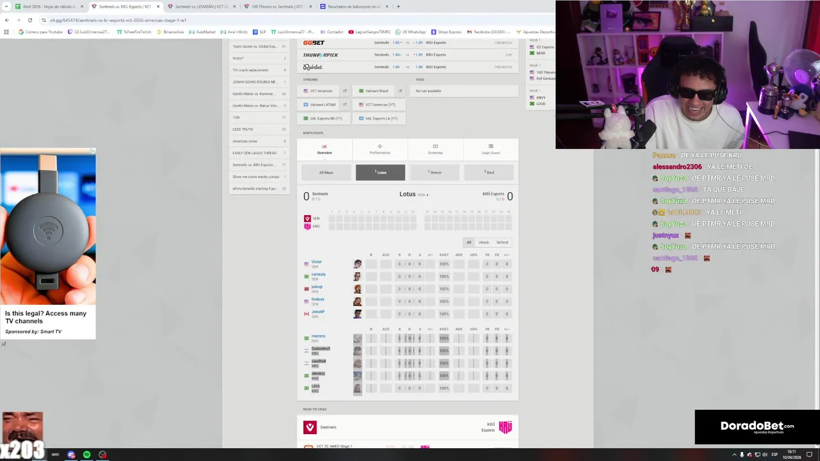This screenshot has width=820, height=461.
Task: Open player mwzera's profile
Action: pos(318,336)
